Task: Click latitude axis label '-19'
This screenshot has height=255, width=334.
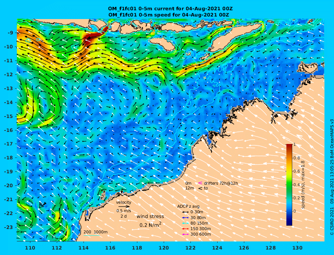Action: (9, 172)
